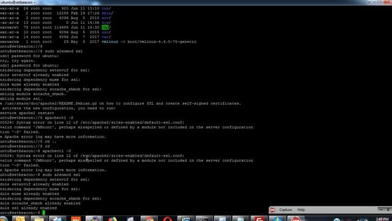The image size is (392, 221).
Task: Click the usr/ directory entry
Action: (106, 32)
